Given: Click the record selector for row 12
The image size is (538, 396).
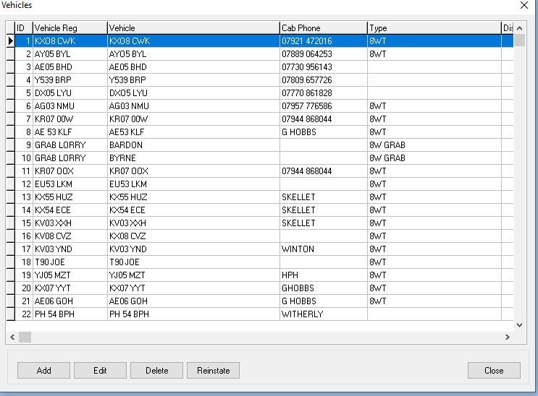Looking at the screenshot, I should point(11,184).
